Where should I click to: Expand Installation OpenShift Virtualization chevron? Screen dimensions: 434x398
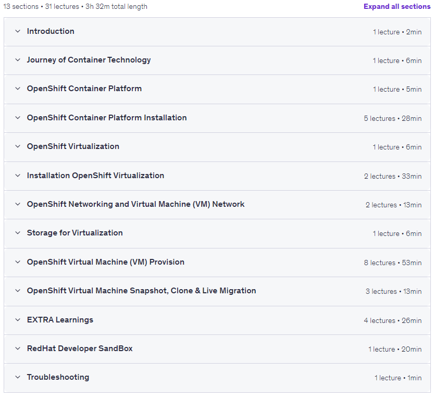[x=18, y=176]
